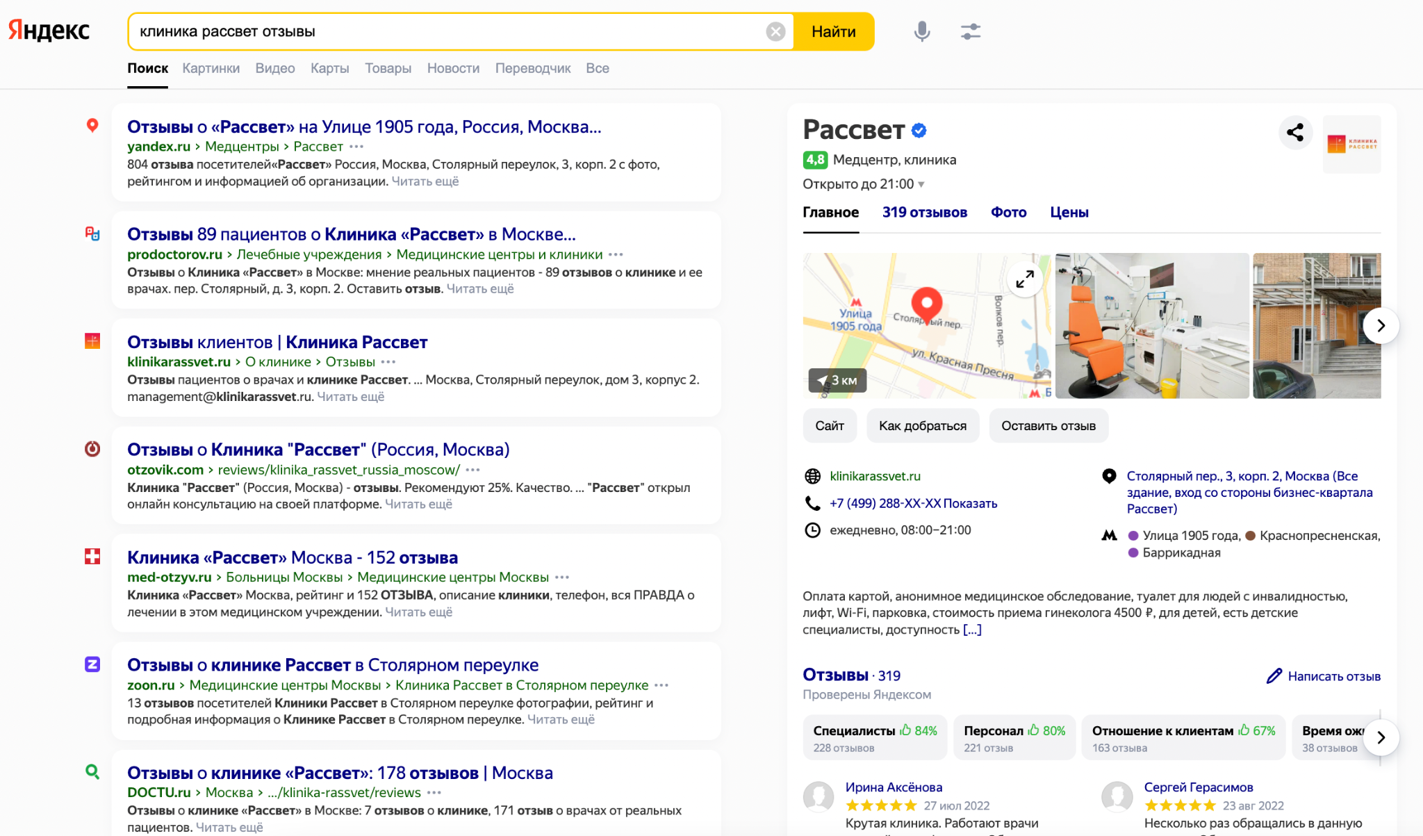The image size is (1423, 836).
Task: Click the pencil Написать отзыв icon
Action: 1274,676
